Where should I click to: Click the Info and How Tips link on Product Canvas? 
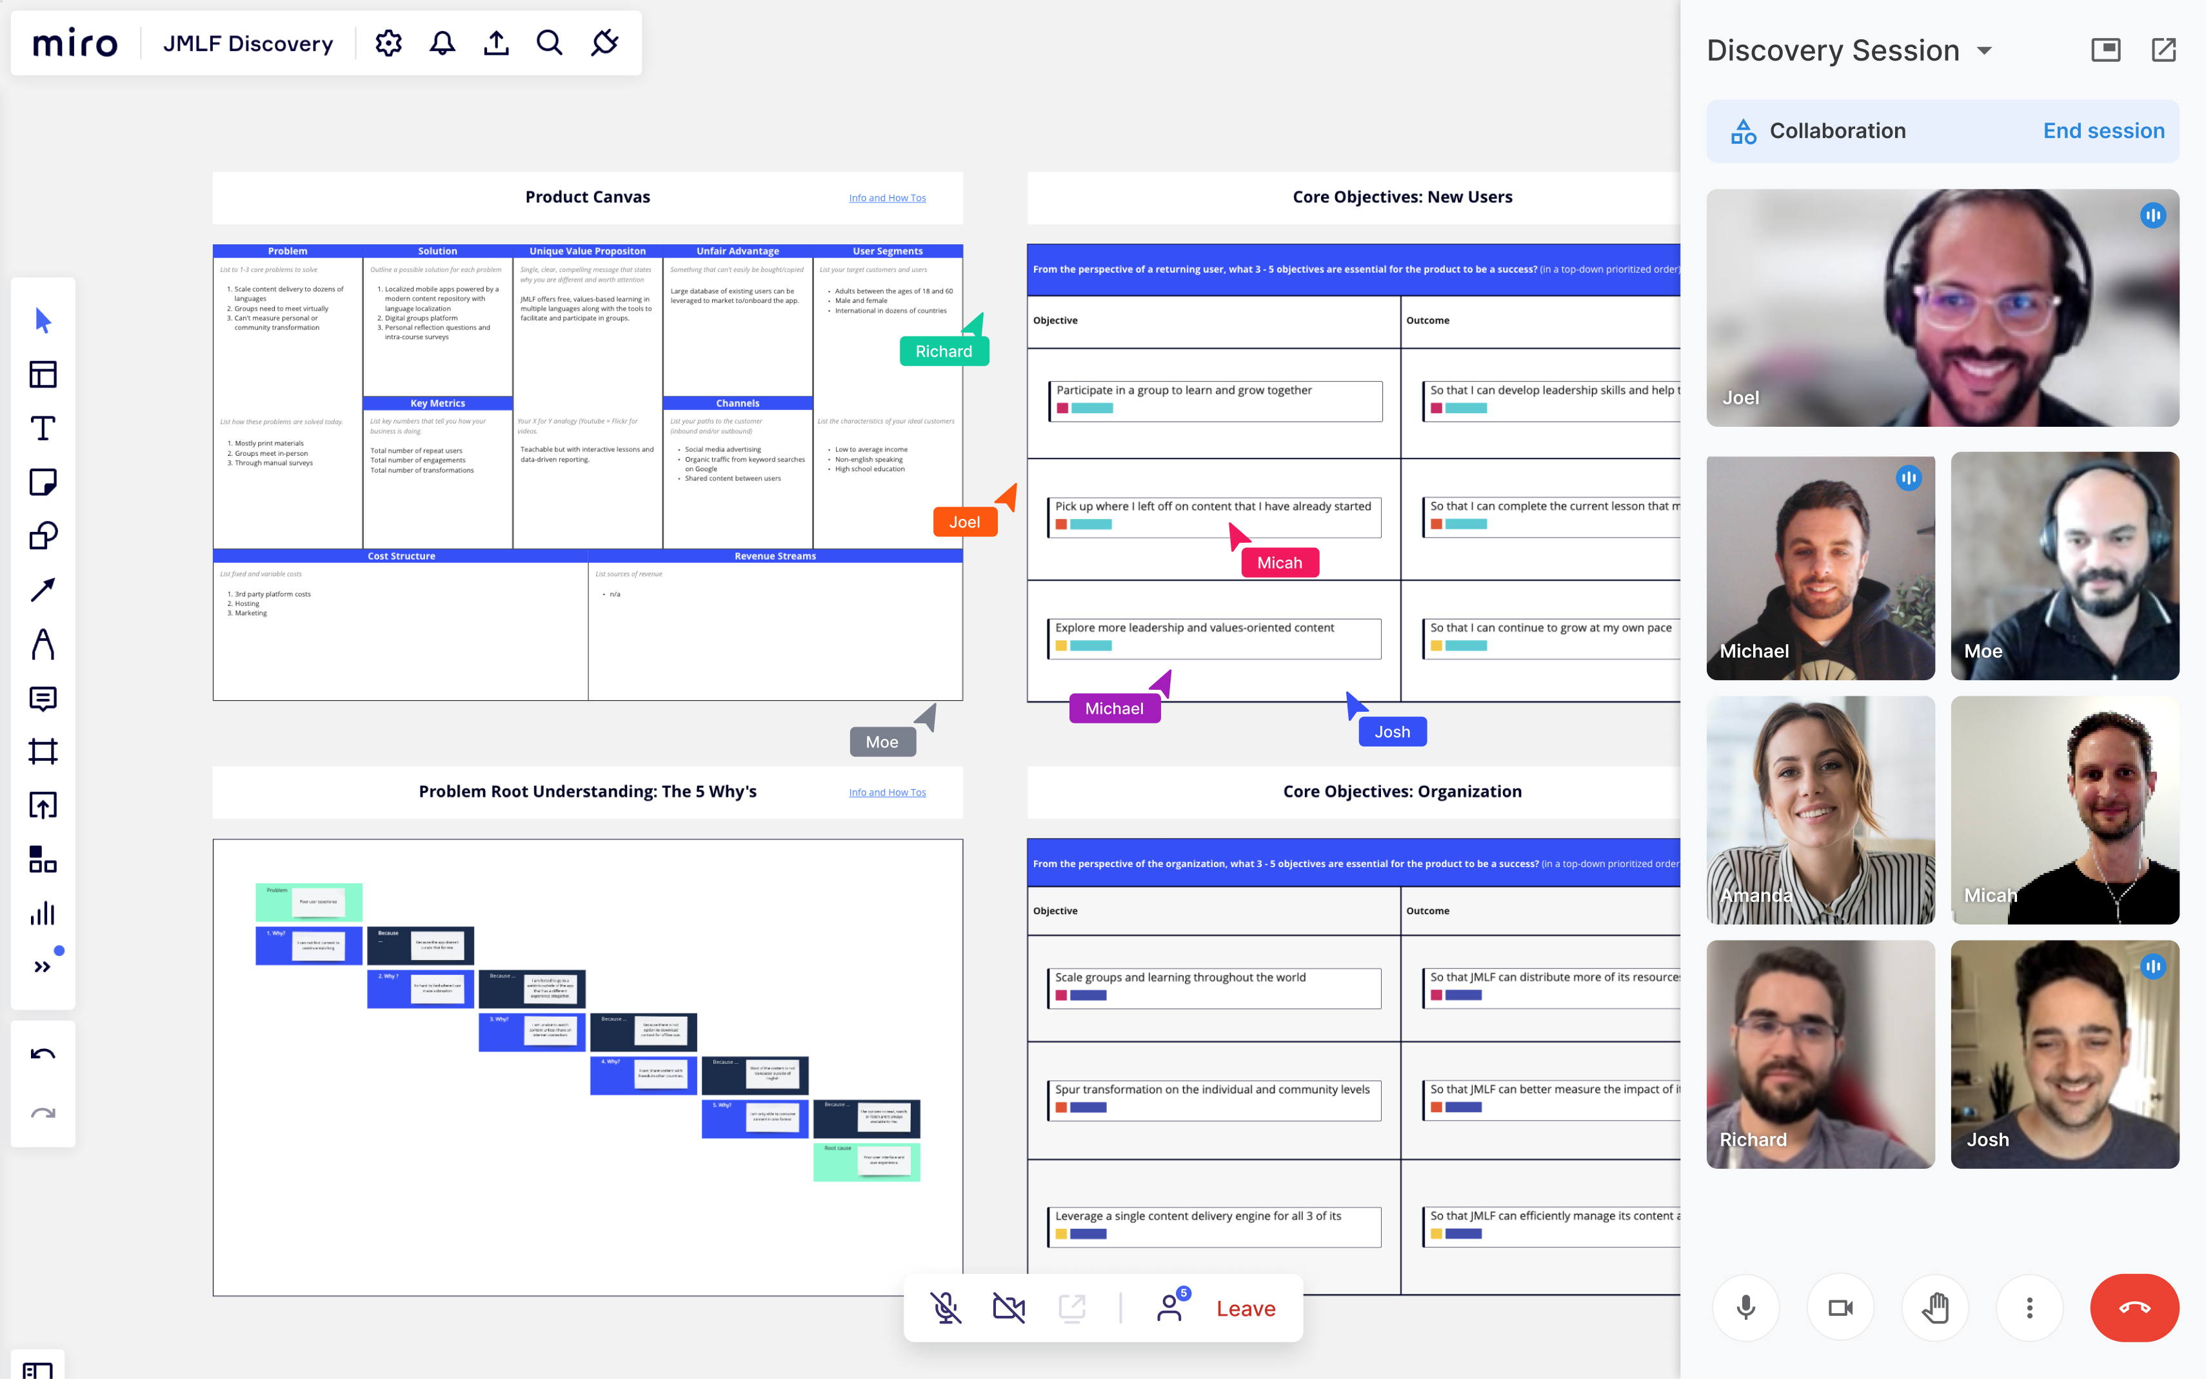click(887, 197)
